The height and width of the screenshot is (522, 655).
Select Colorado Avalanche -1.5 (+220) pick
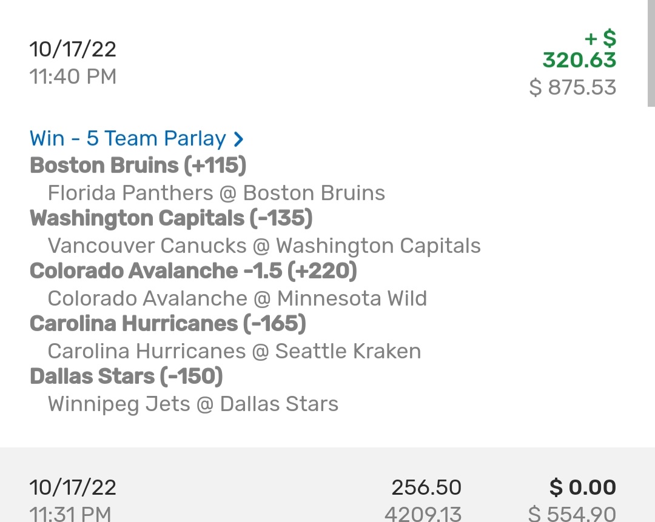click(x=193, y=271)
